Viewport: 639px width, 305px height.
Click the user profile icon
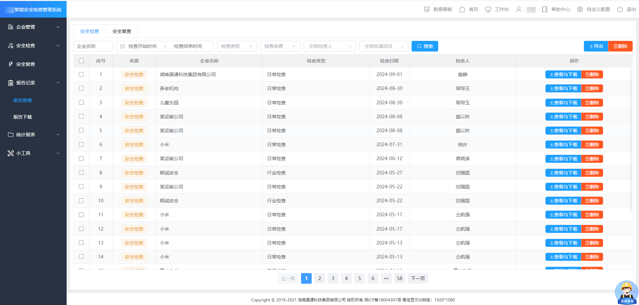(x=518, y=9)
